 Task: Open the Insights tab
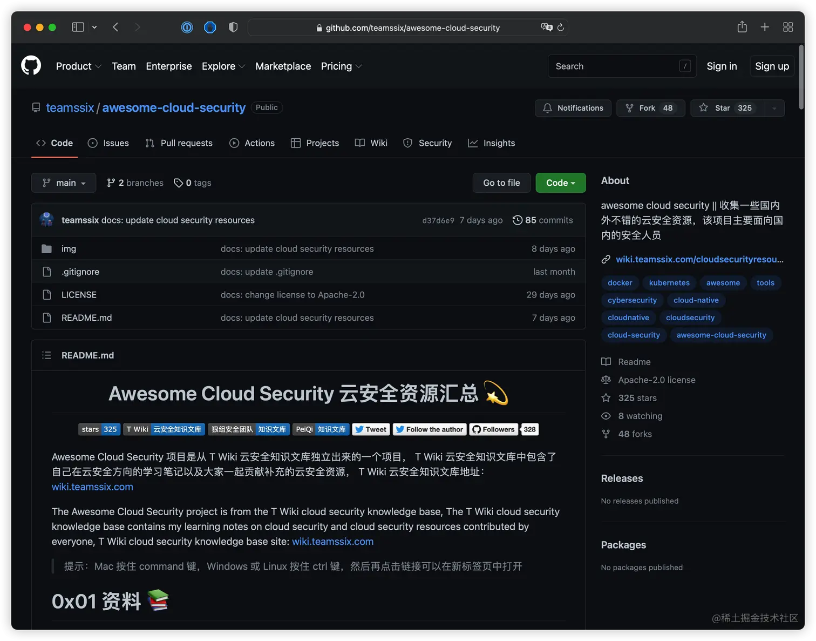[x=492, y=143]
